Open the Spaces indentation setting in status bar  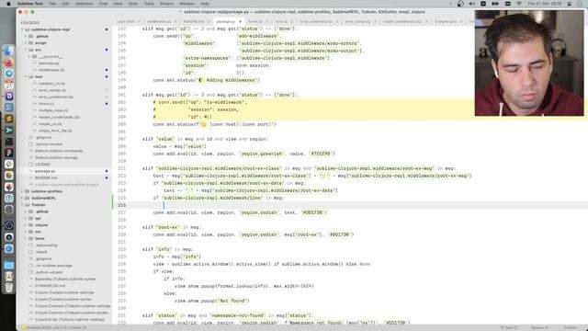pyautogui.click(x=539, y=327)
